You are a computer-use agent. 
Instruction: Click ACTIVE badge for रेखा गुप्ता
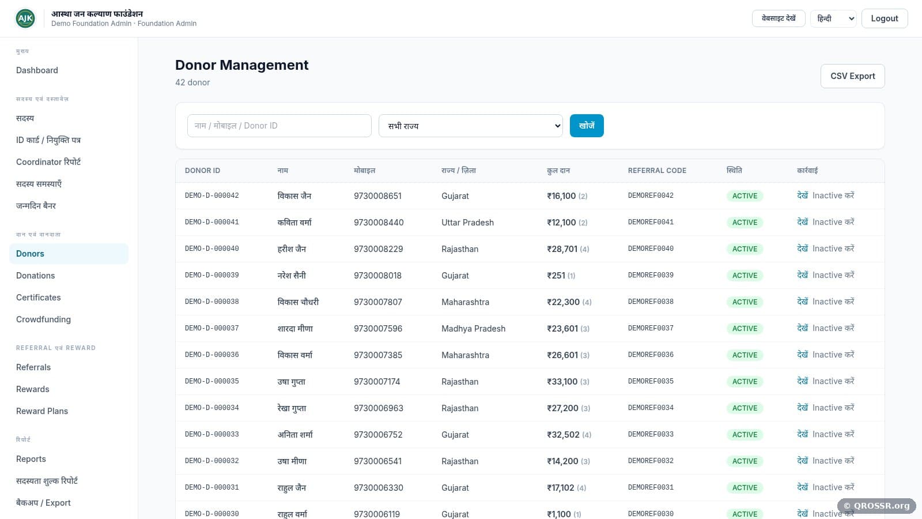745,408
